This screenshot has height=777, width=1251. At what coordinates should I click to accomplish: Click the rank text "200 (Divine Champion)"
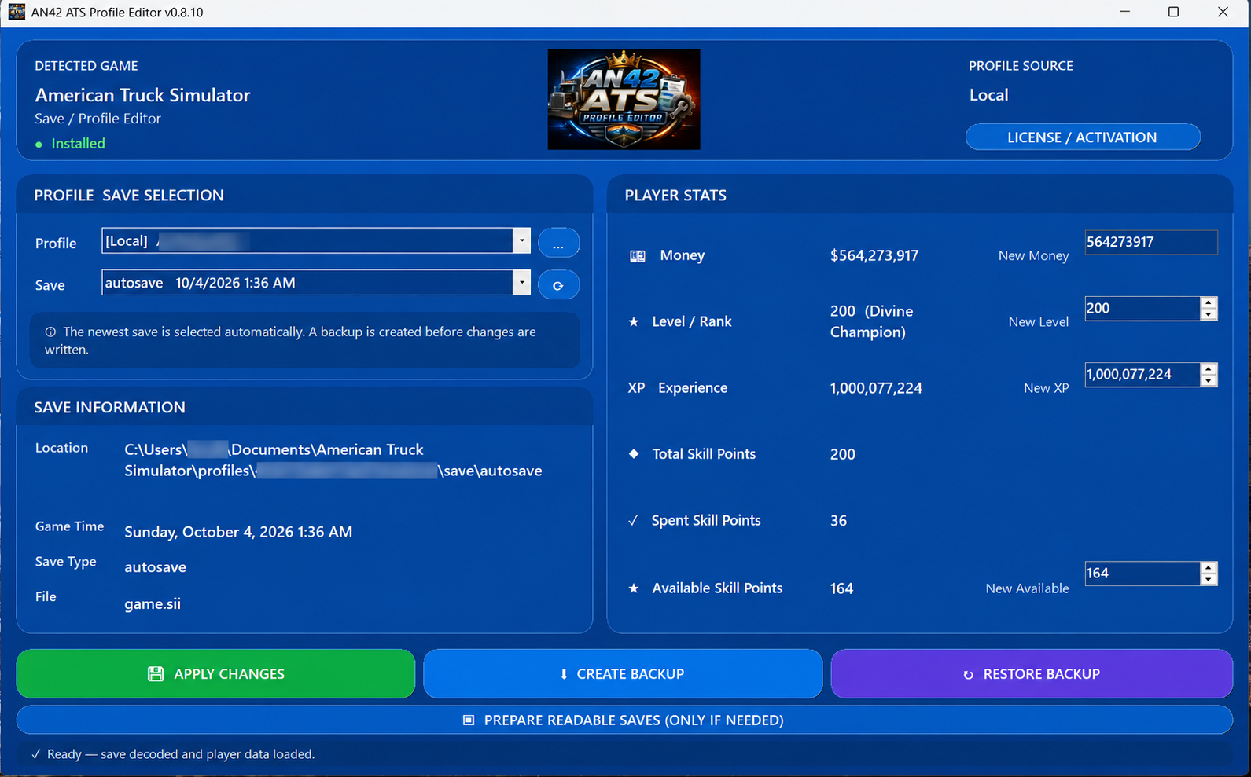click(x=872, y=321)
